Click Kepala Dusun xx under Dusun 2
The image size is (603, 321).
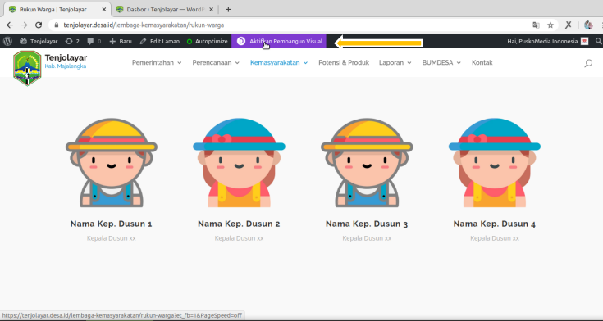click(239, 238)
